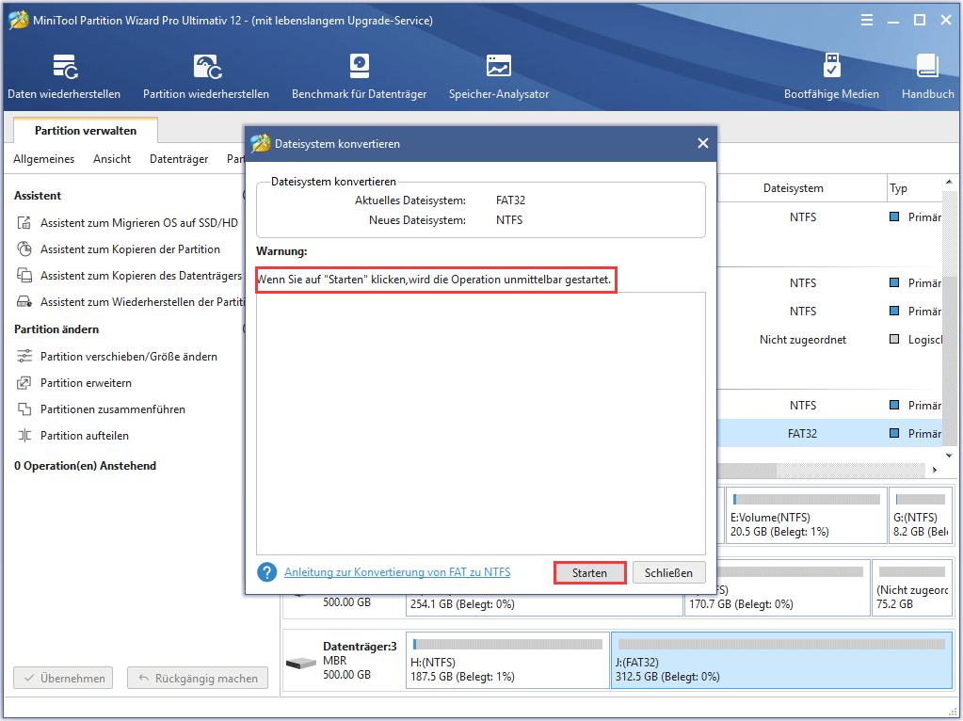Click Partition erweitern icon
This screenshot has width=963, height=721.
pyautogui.click(x=24, y=383)
